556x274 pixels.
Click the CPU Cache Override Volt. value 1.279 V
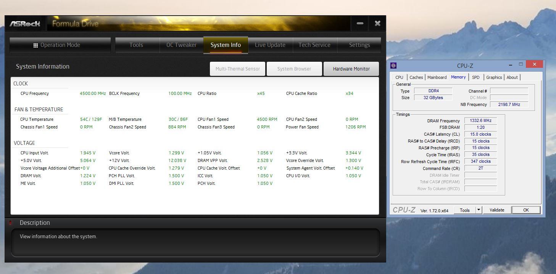click(176, 168)
